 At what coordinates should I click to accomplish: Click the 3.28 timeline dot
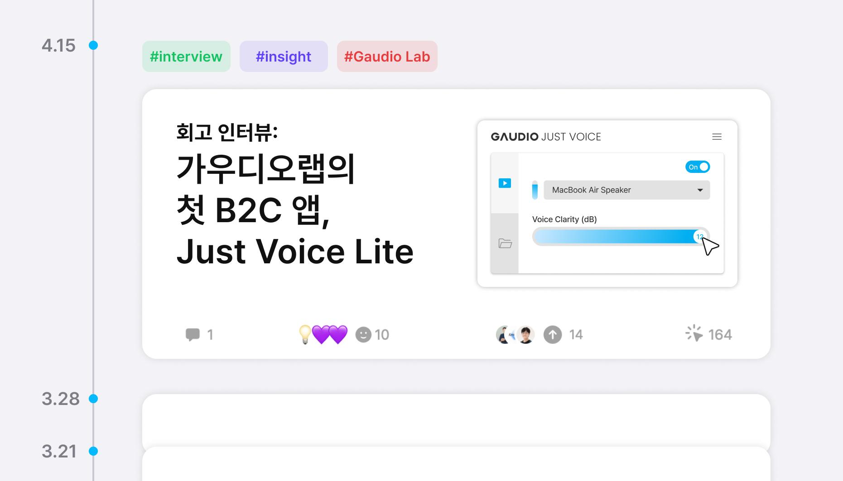tap(93, 399)
